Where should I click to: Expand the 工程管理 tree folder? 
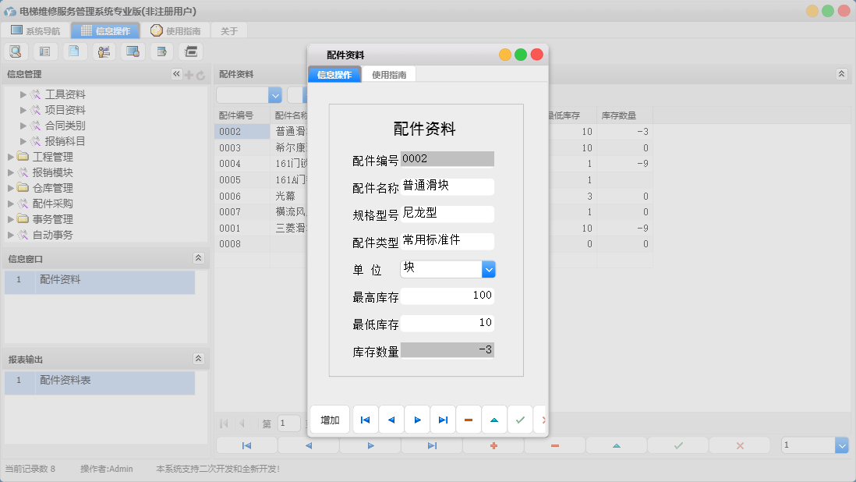pos(11,157)
